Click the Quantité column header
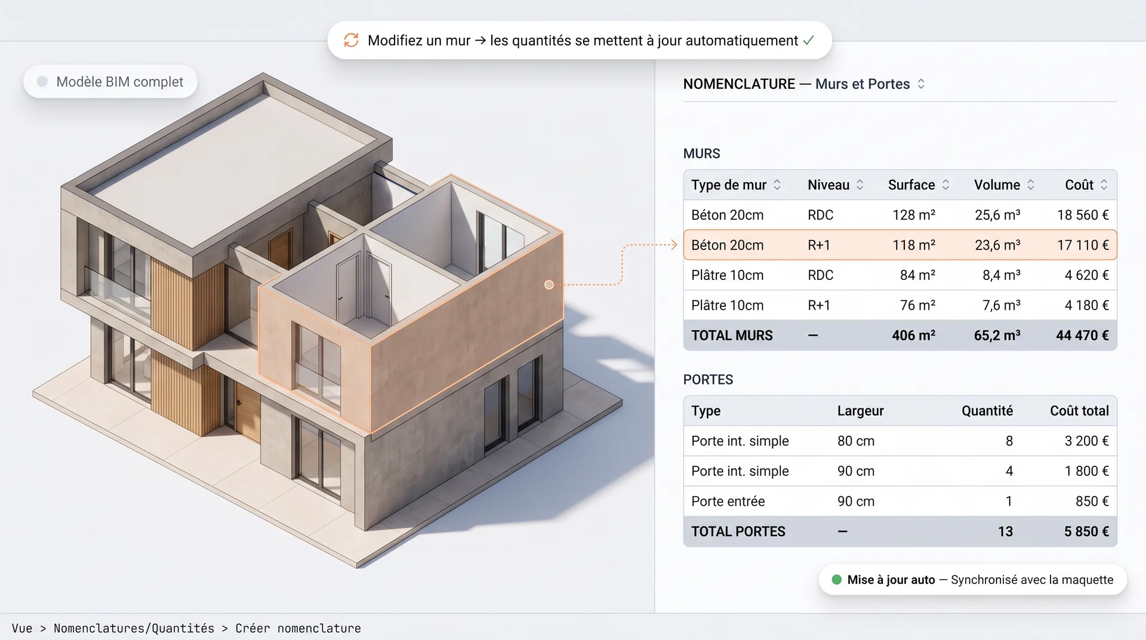Viewport: 1146px width, 640px height. [987, 411]
